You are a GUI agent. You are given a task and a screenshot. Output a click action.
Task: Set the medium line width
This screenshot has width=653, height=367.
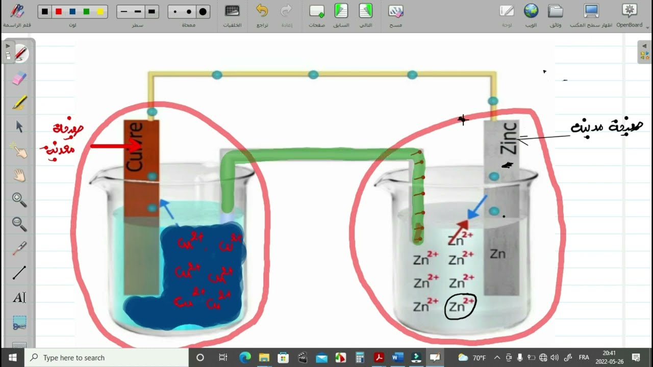(138, 11)
